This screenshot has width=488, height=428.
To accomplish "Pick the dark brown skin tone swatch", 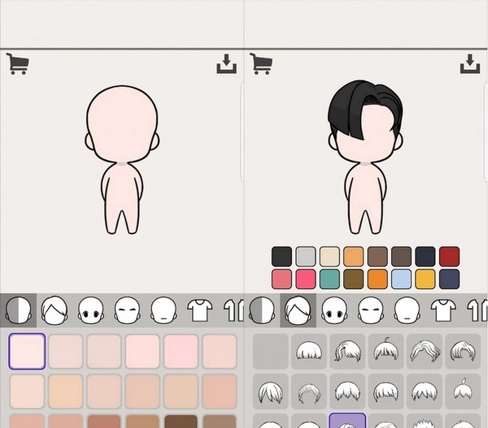I will click(181, 422).
